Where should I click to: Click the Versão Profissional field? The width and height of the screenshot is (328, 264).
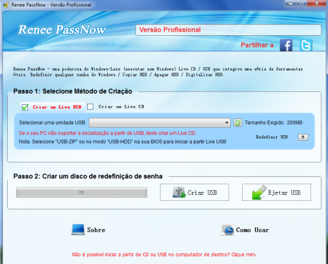coord(228,30)
